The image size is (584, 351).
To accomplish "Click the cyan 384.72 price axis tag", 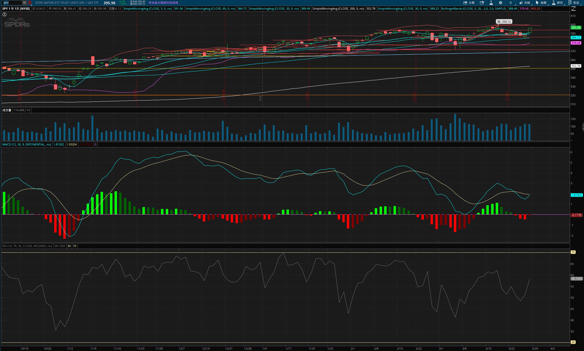I will pos(576,38).
